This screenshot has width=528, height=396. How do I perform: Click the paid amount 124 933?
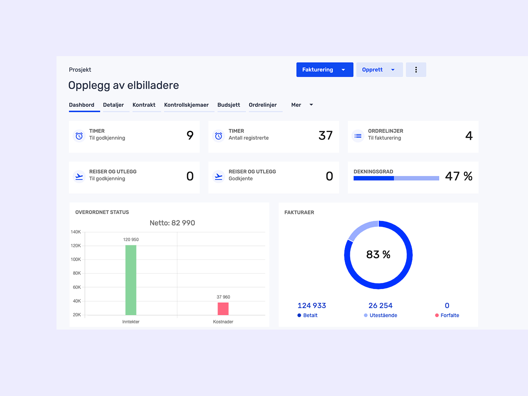pos(311,306)
